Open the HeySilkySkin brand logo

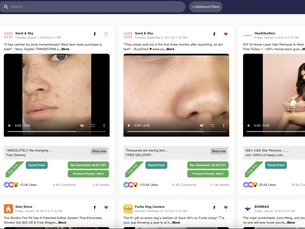[x=248, y=35]
